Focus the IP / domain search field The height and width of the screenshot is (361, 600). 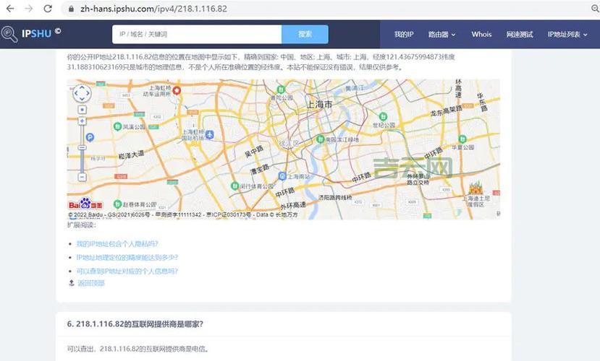click(197, 35)
